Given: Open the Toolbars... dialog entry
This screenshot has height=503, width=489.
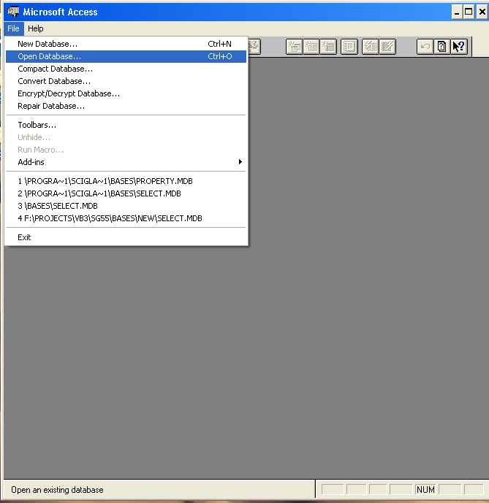Looking at the screenshot, I should (126, 125).
